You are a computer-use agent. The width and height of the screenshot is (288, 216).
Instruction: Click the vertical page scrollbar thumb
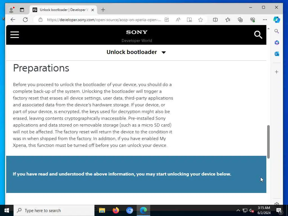coord(268,142)
